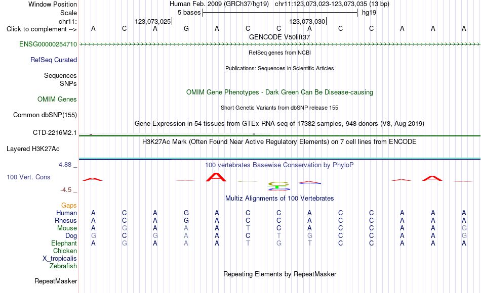Click the H3K27Ac signal line

(279, 159)
